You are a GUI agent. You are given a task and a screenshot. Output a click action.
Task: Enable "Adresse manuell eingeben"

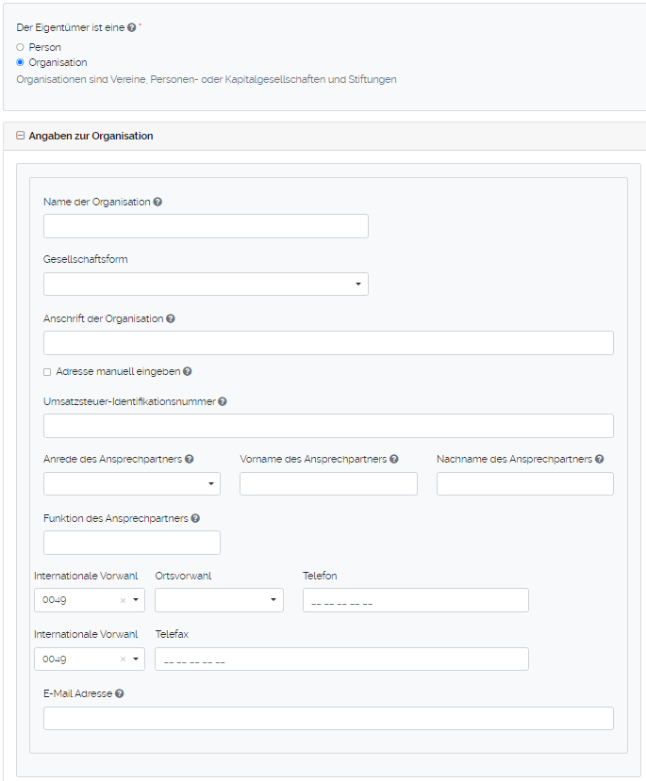[x=46, y=371]
